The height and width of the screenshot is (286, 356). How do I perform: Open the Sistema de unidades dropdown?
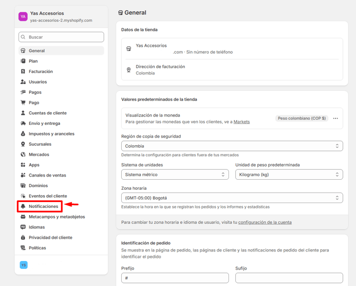pyautogui.click(x=175, y=174)
